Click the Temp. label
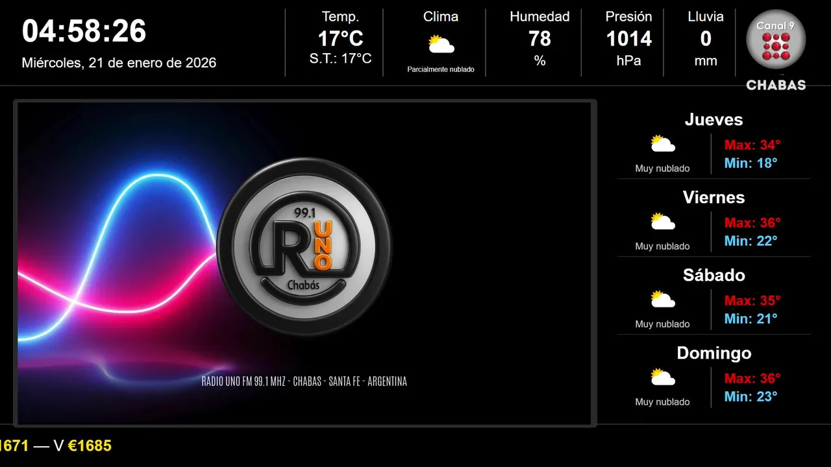The width and height of the screenshot is (831, 467). 340,17
